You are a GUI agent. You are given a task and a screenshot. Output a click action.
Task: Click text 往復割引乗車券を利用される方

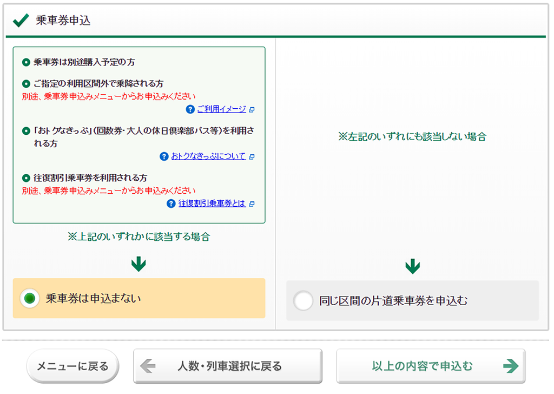[x=90, y=178]
